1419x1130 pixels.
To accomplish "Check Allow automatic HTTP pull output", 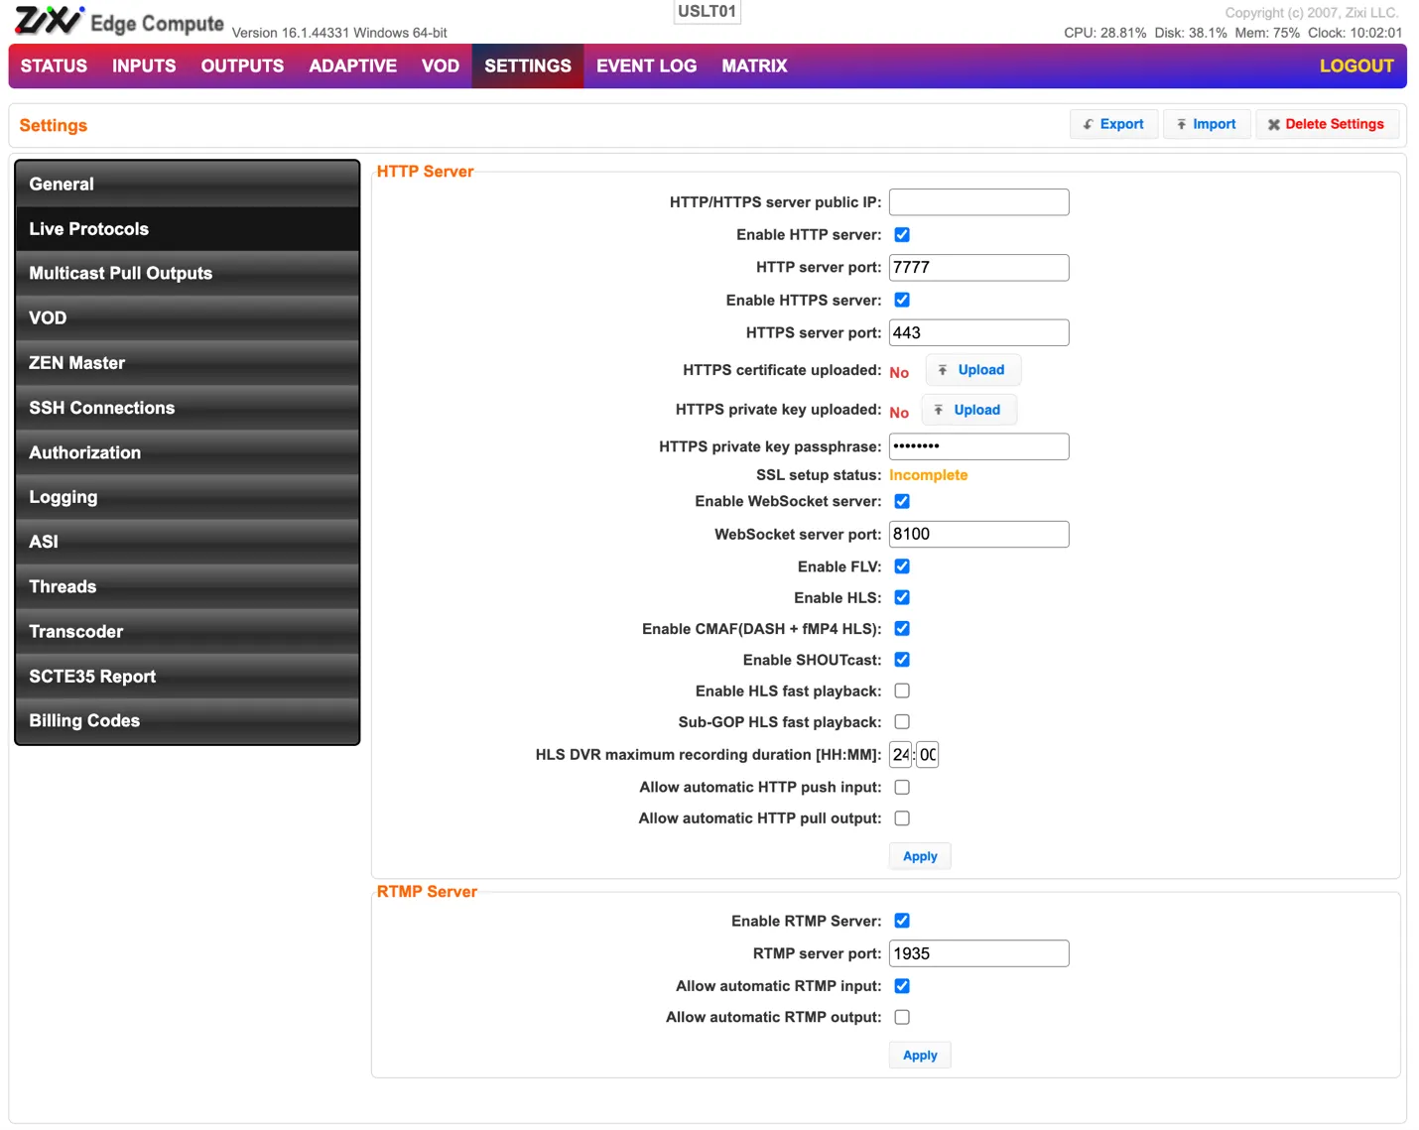I will pos(902,818).
